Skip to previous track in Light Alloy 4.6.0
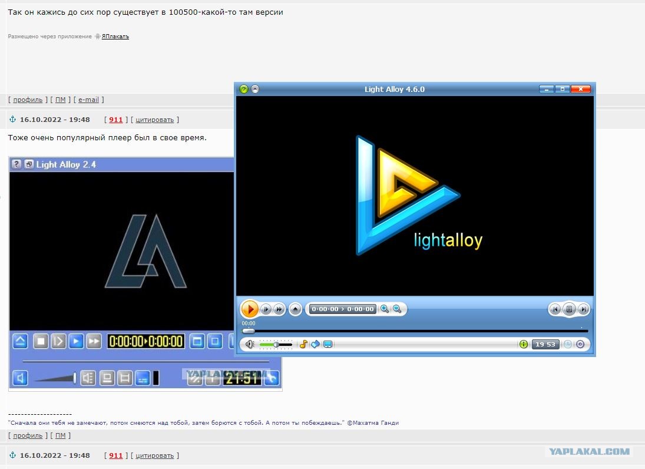This screenshot has height=469, width=645. (x=555, y=309)
